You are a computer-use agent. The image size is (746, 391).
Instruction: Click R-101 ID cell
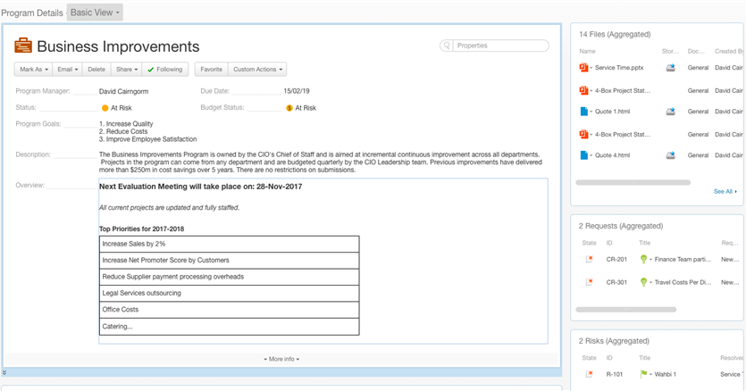pos(614,374)
